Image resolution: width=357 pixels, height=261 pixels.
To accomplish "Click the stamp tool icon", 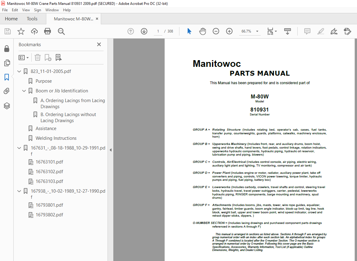I will pos(348,31).
